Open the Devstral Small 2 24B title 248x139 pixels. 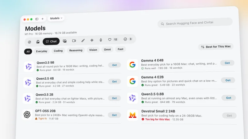click(158, 111)
